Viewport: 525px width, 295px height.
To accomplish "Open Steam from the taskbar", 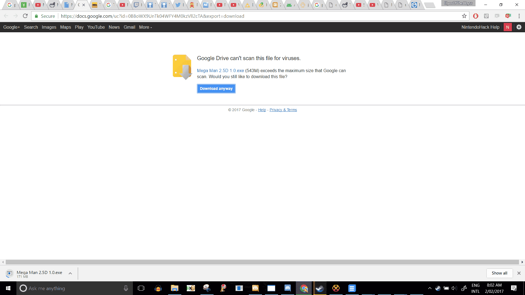I will (x=320, y=288).
